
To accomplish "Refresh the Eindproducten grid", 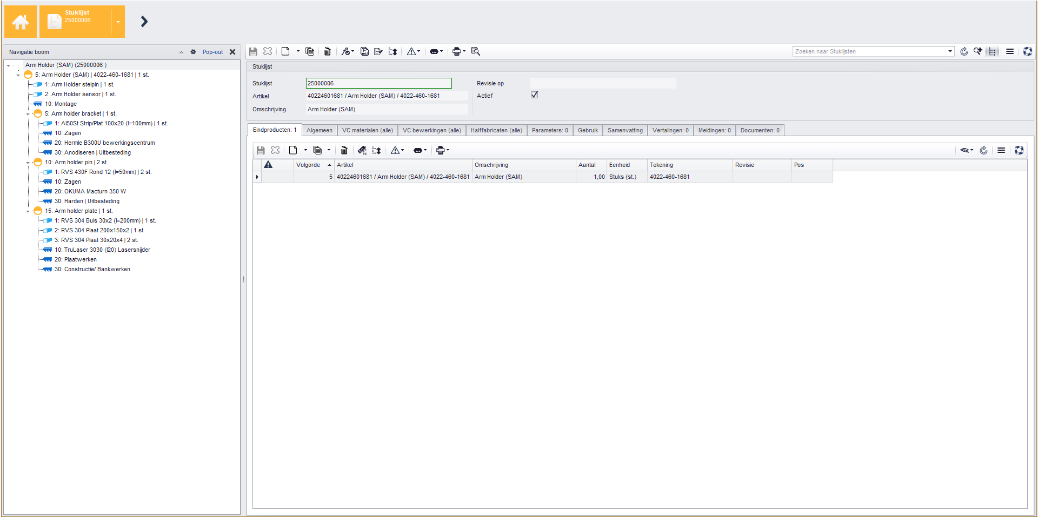I will 984,150.
